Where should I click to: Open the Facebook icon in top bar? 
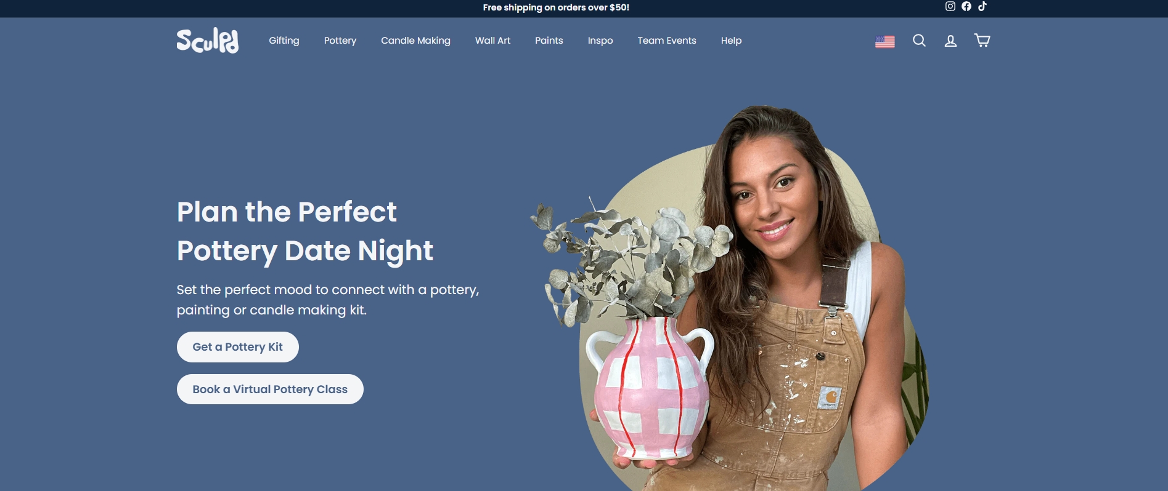pos(966,6)
